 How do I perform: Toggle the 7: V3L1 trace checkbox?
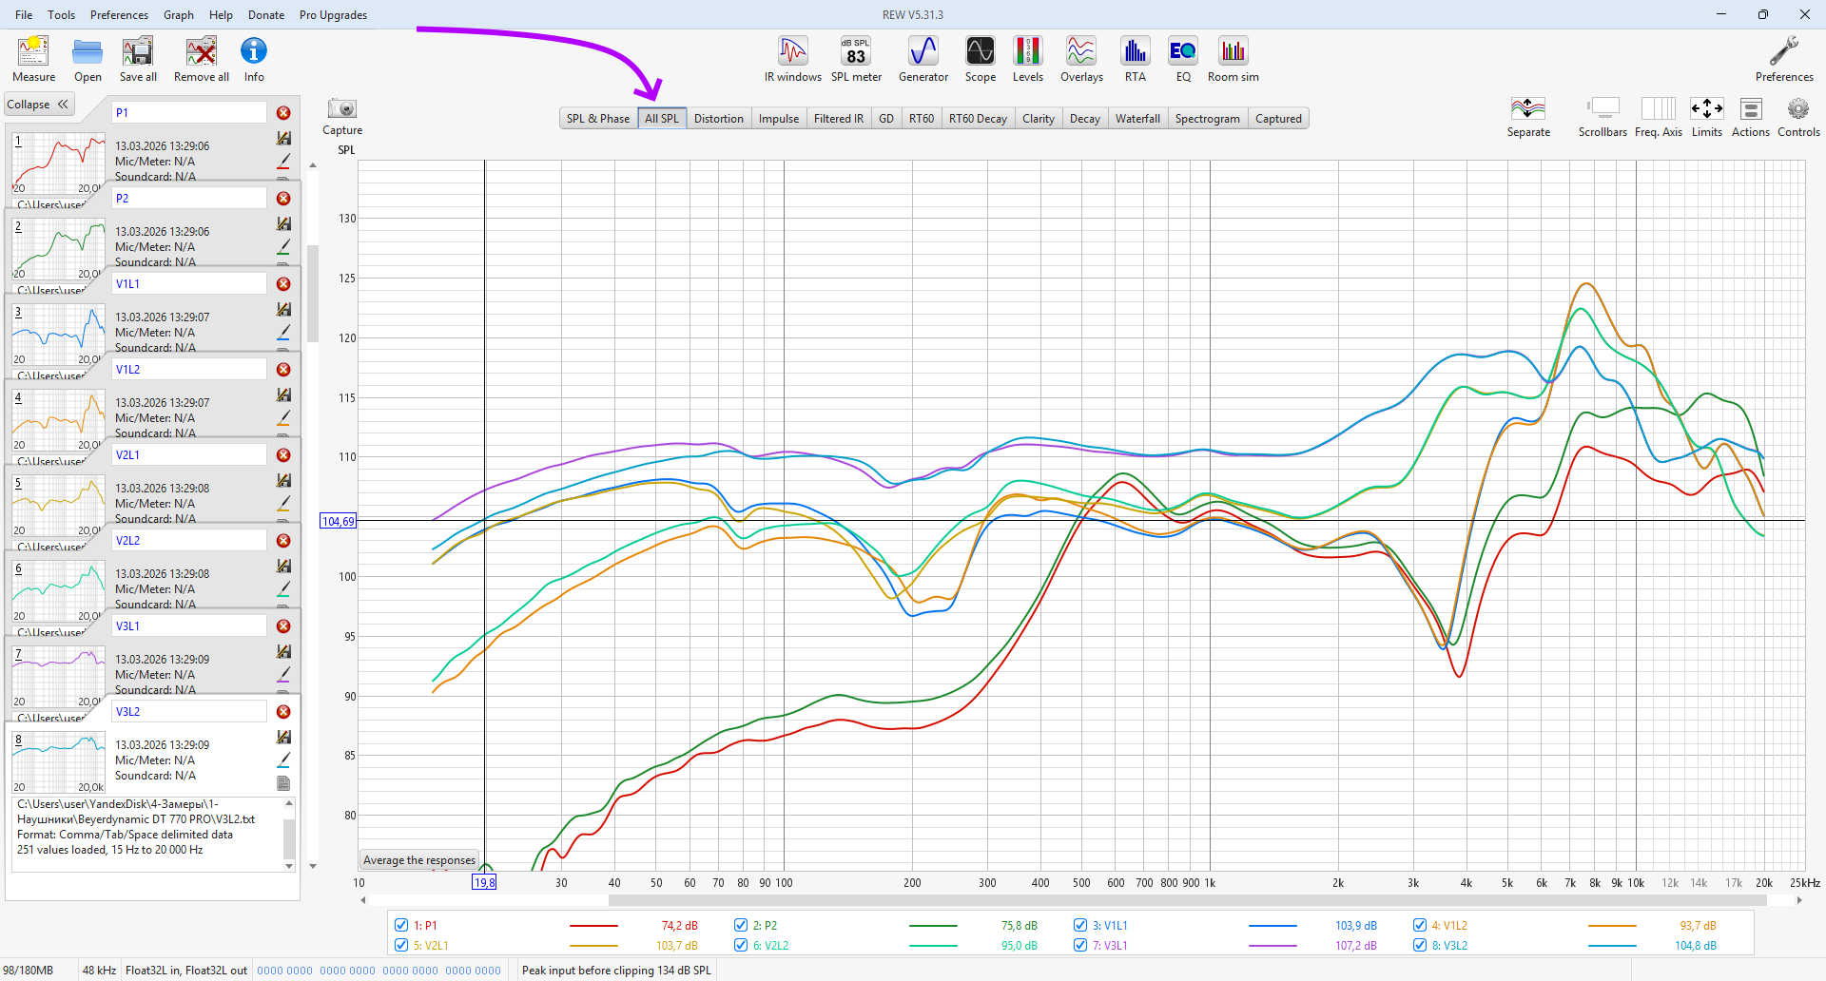click(1080, 945)
